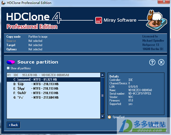171x135 pixels.
Task: Click the sheep mascot on the hard disk
Action: (x=156, y=20)
